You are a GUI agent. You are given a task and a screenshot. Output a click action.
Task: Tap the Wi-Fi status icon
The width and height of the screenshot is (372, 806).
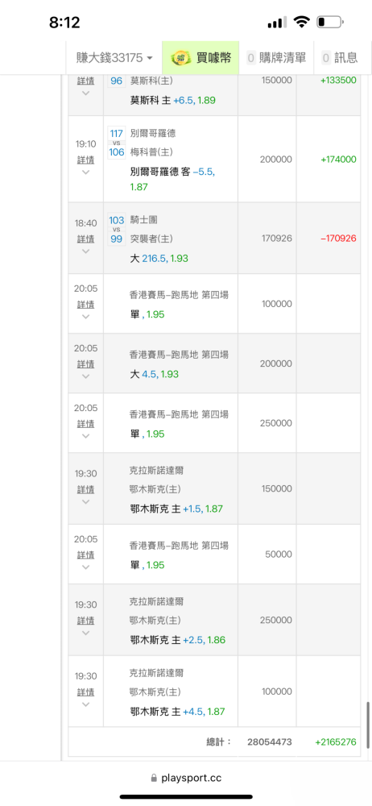[302, 22]
